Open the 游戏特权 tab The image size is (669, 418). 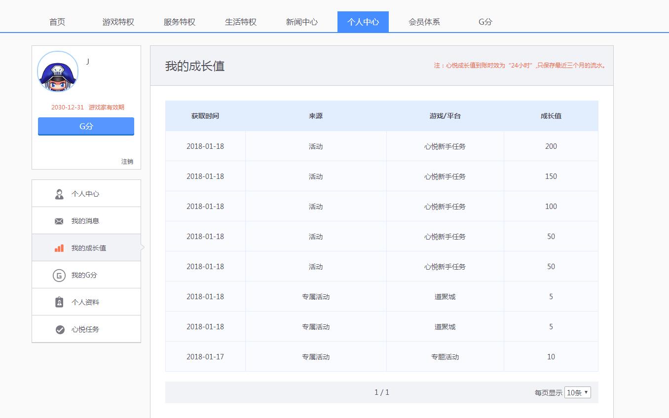pyautogui.click(x=118, y=22)
